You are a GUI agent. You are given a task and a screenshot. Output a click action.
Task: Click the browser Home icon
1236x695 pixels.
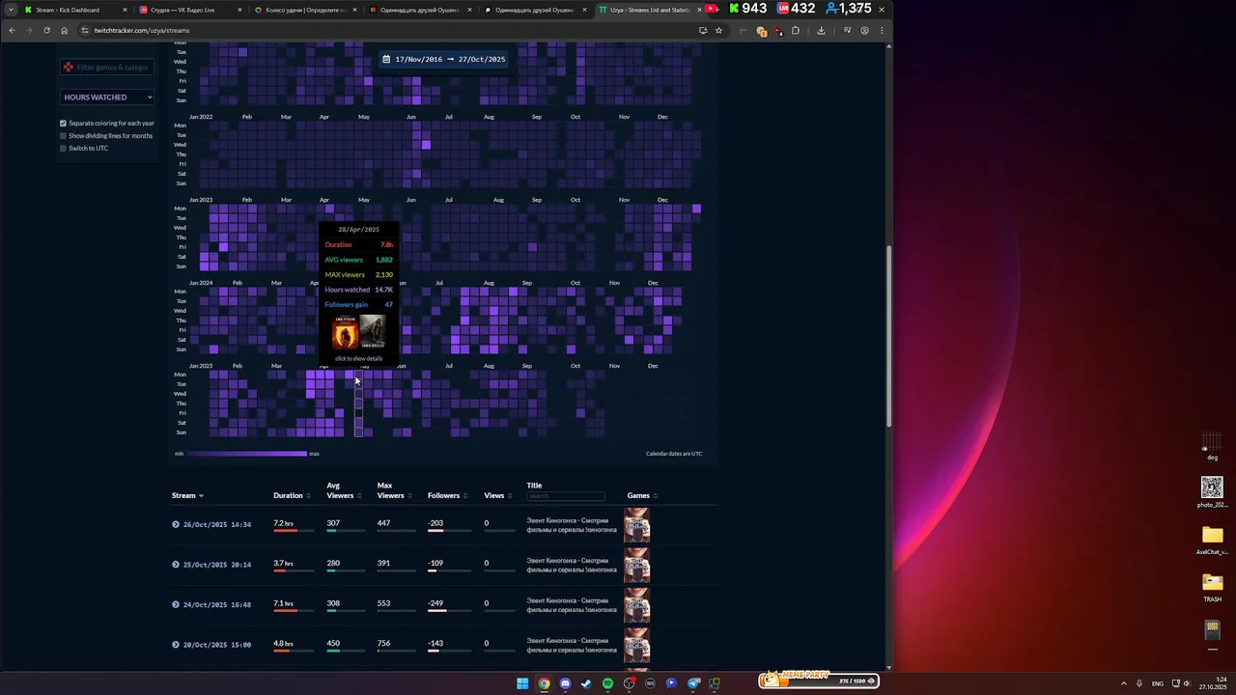click(x=64, y=30)
